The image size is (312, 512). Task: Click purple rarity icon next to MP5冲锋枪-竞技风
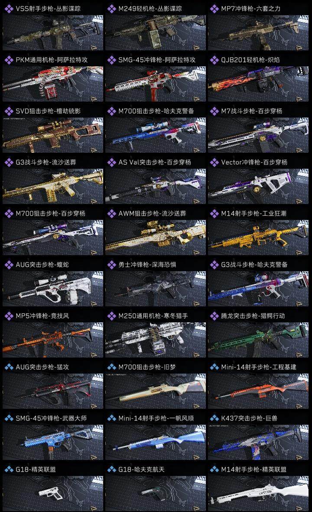tap(9, 316)
